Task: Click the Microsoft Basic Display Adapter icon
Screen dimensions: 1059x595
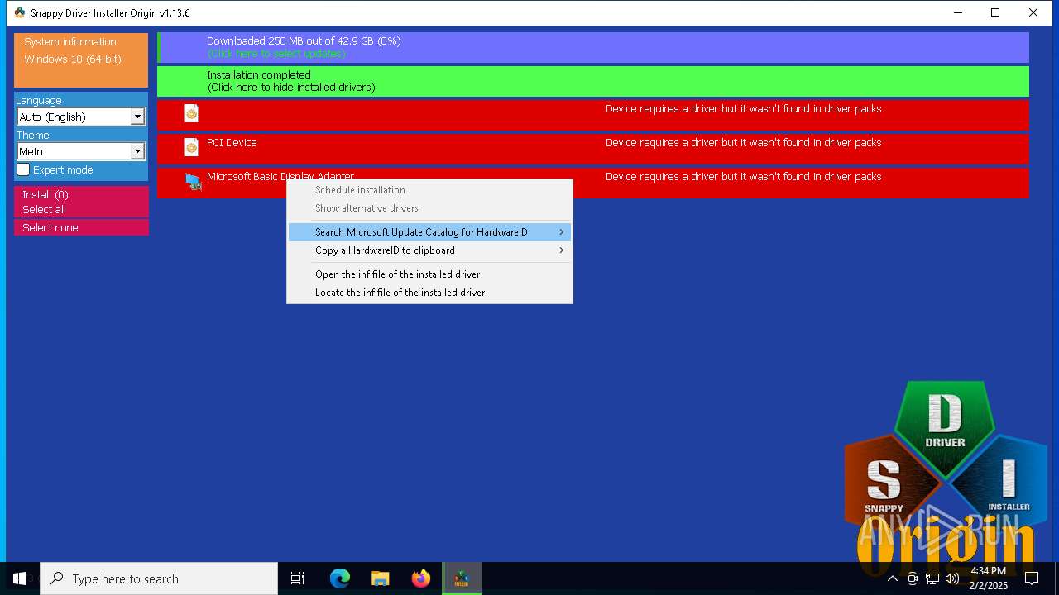Action: pos(193,182)
